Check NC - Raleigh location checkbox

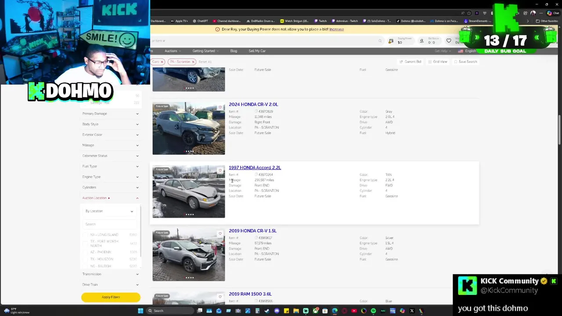(x=86, y=266)
